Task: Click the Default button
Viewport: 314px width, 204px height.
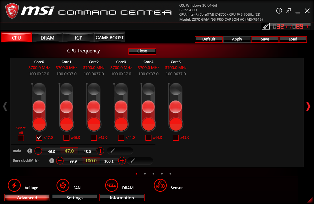Action: [x=209, y=40]
